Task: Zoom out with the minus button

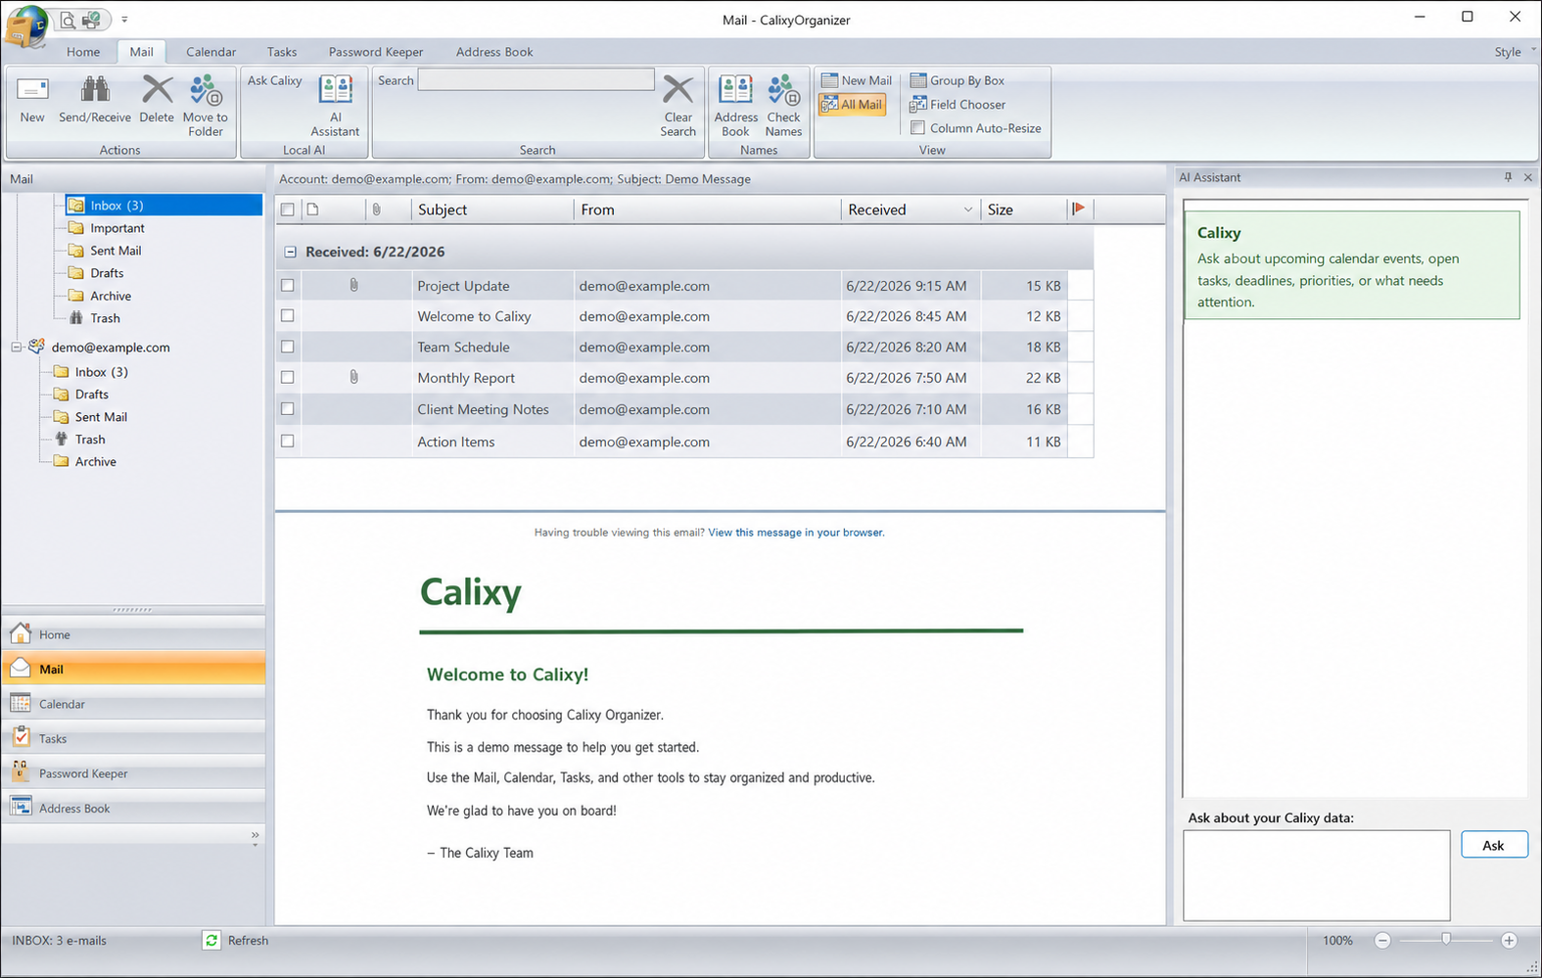Action: pos(1382,940)
